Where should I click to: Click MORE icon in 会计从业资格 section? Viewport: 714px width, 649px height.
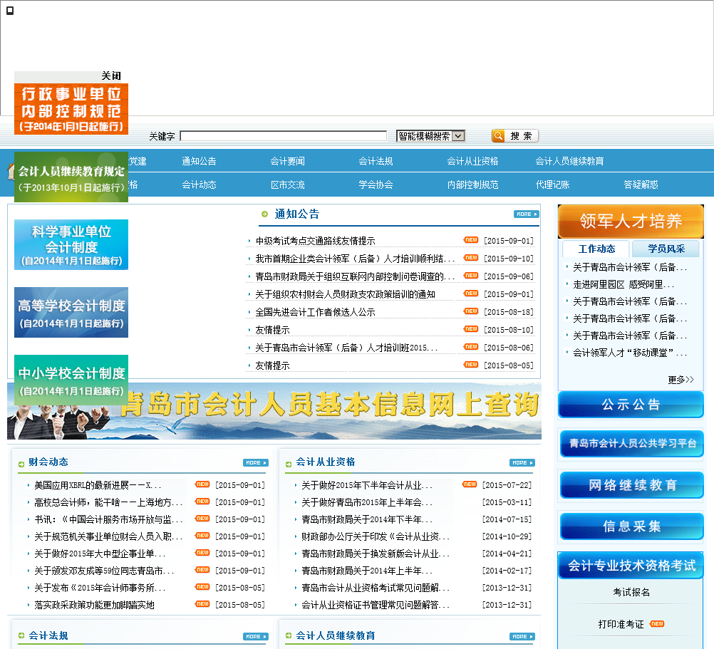522,463
